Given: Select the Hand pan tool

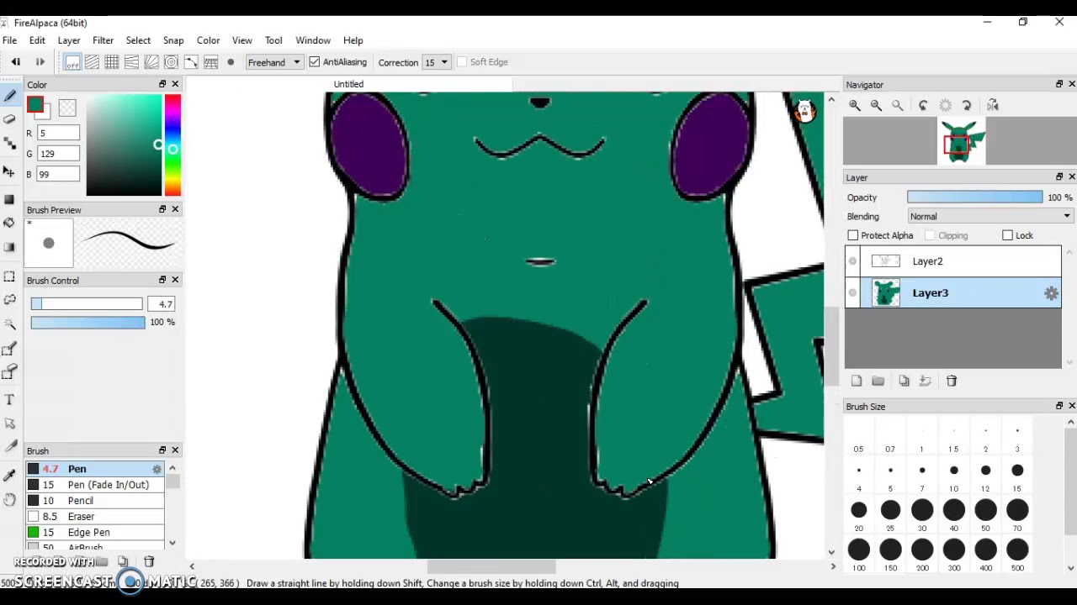Looking at the screenshot, I should pos(9,500).
